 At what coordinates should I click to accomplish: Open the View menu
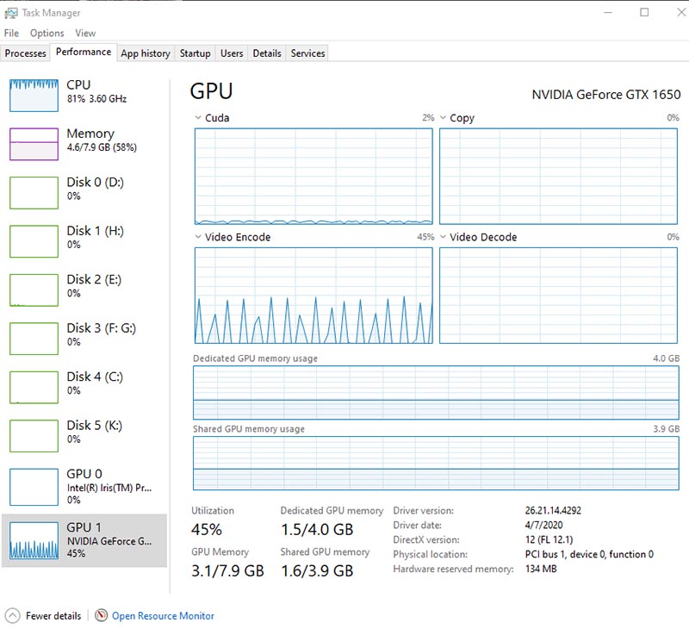[x=85, y=33]
